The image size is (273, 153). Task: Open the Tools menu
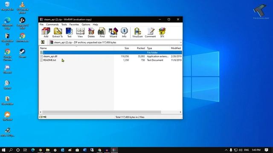point(64,25)
